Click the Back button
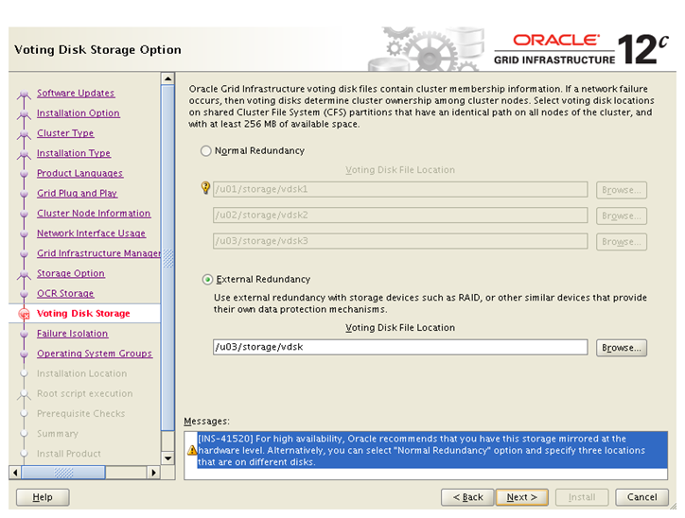The image size is (685, 518). point(467,497)
